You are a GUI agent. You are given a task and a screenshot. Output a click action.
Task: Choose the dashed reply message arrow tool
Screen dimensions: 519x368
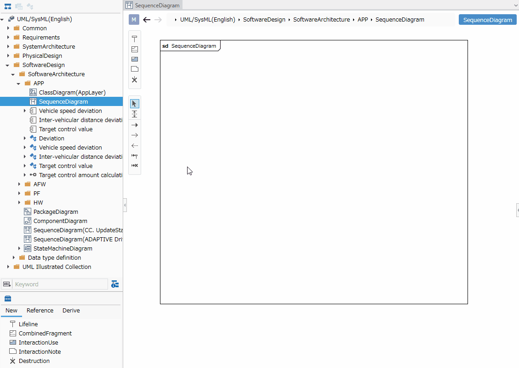(x=134, y=145)
